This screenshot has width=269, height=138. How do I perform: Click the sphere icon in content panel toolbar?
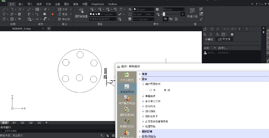tap(232, 35)
